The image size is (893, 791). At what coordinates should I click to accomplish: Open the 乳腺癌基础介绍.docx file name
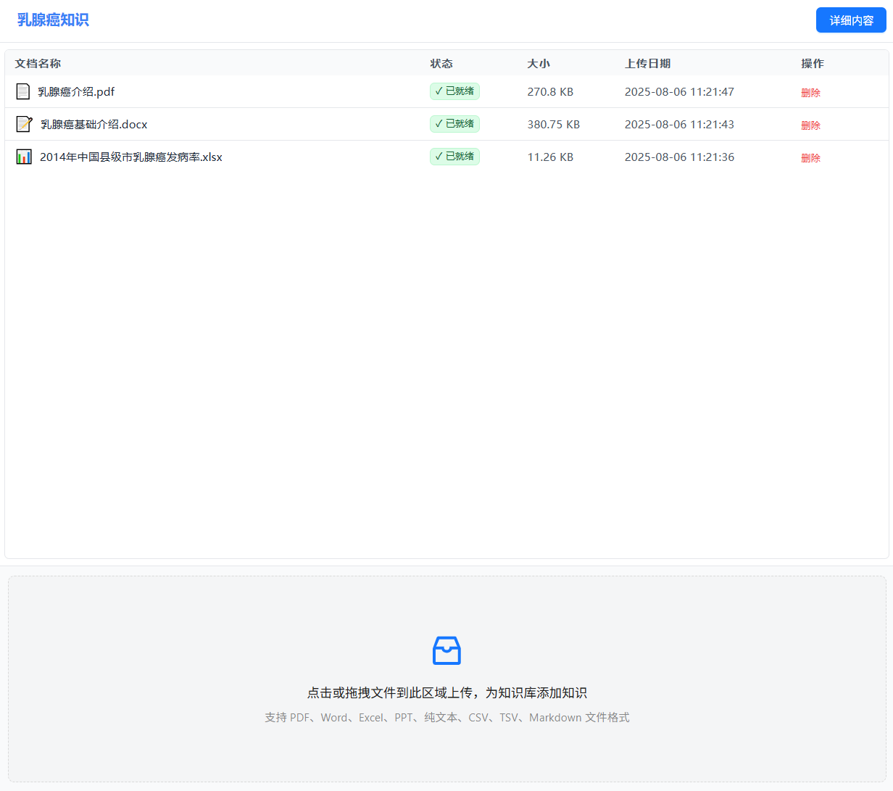[x=94, y=125]
